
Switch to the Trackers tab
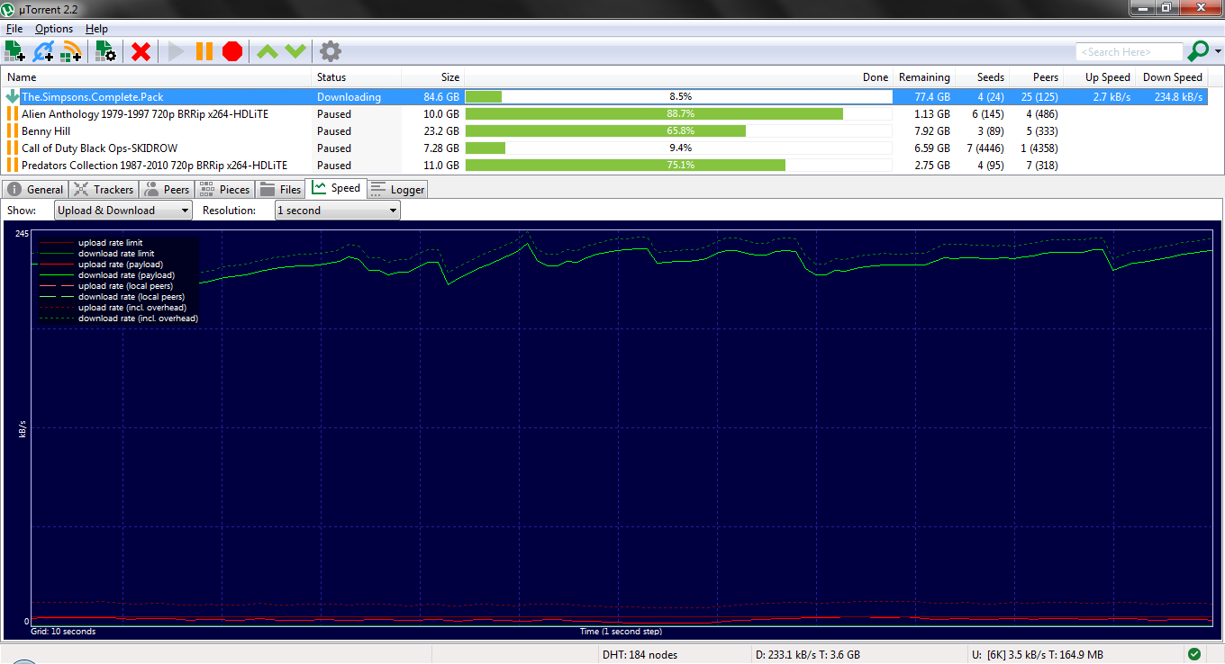pos(104,190)
